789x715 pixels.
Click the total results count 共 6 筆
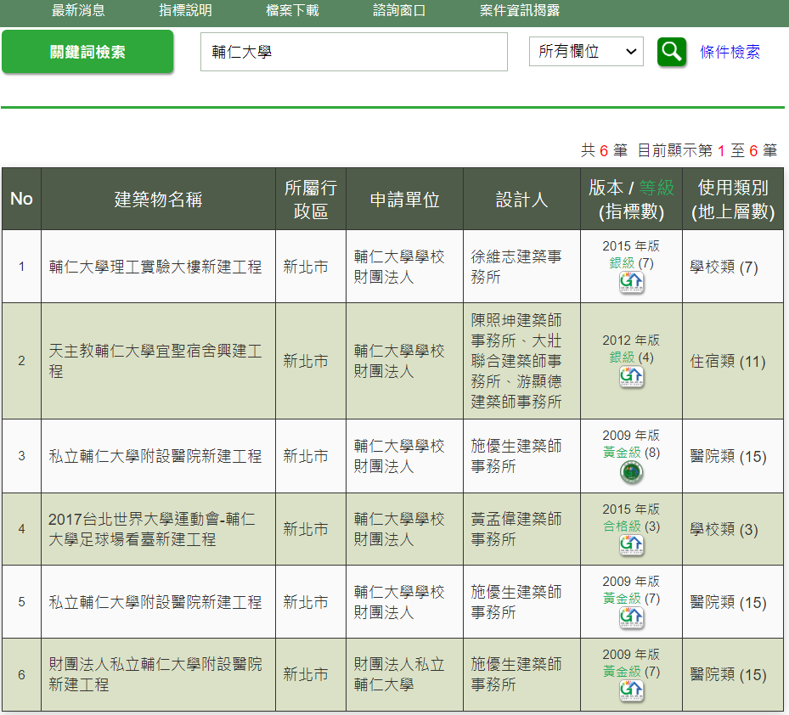coord(604,150)
